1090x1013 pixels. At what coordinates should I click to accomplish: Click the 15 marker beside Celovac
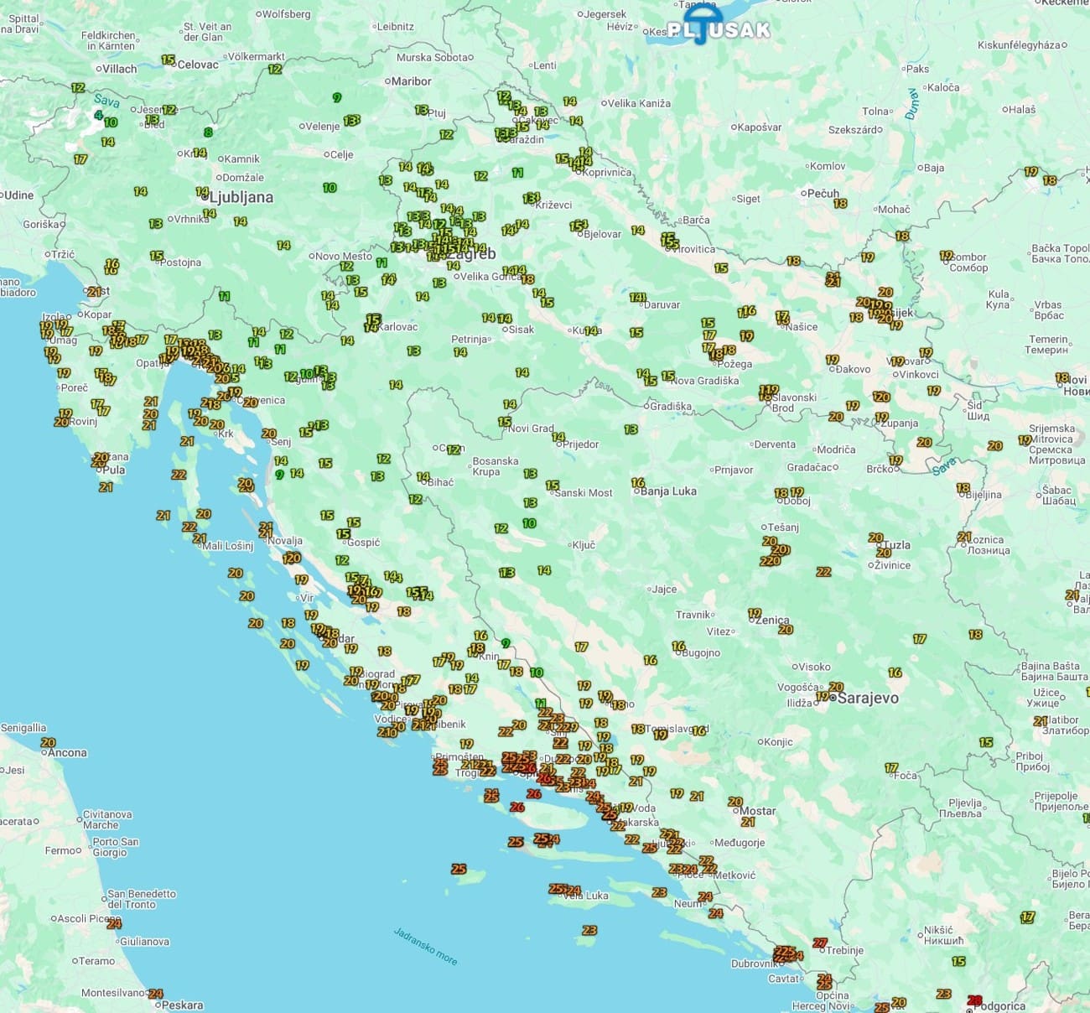[168, 60]
